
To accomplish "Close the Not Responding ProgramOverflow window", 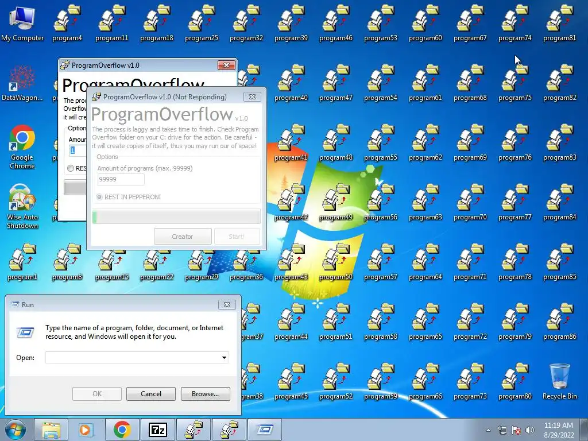I will click(x=253, y=96).
